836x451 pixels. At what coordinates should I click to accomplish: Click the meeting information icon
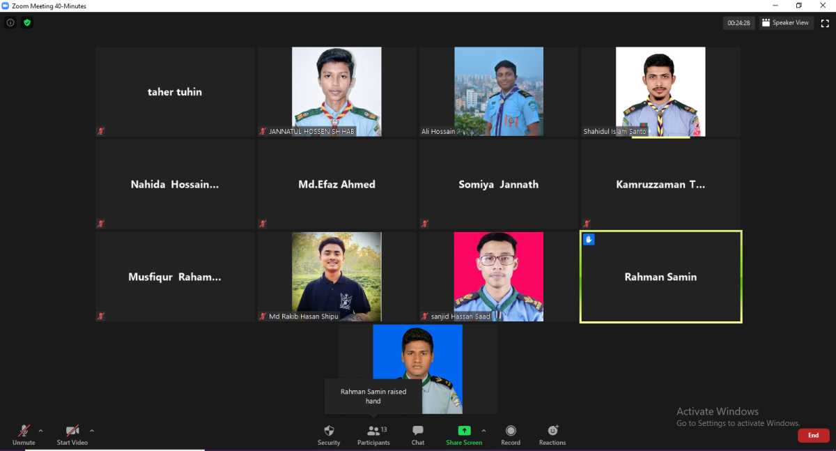tap(10, 22)
